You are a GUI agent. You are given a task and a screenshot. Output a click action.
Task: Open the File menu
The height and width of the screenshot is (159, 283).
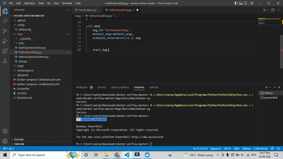(x=11, y=3)
